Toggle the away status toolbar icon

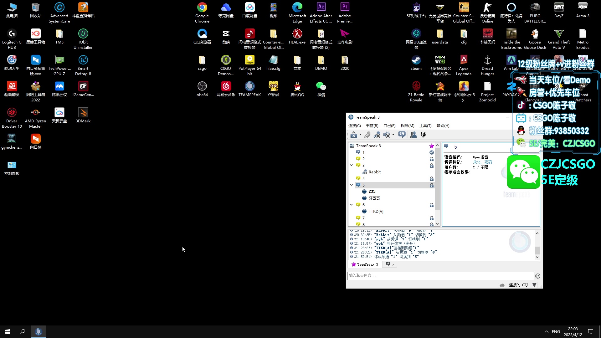point(402,135)
